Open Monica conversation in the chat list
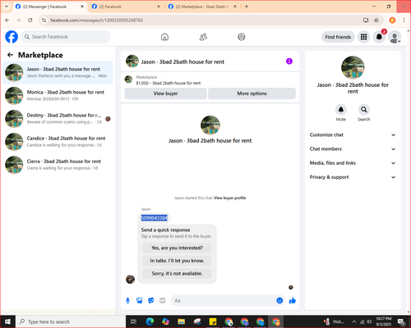The image size is (411, 328). [58, 96]
